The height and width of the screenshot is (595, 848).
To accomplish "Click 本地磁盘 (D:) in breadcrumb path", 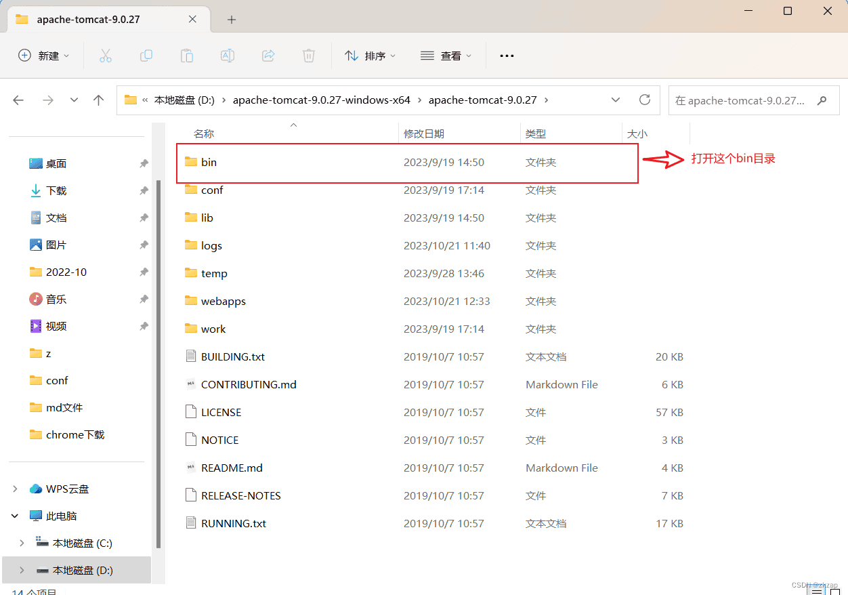I will pyautogui.click(x=184, y=100).
